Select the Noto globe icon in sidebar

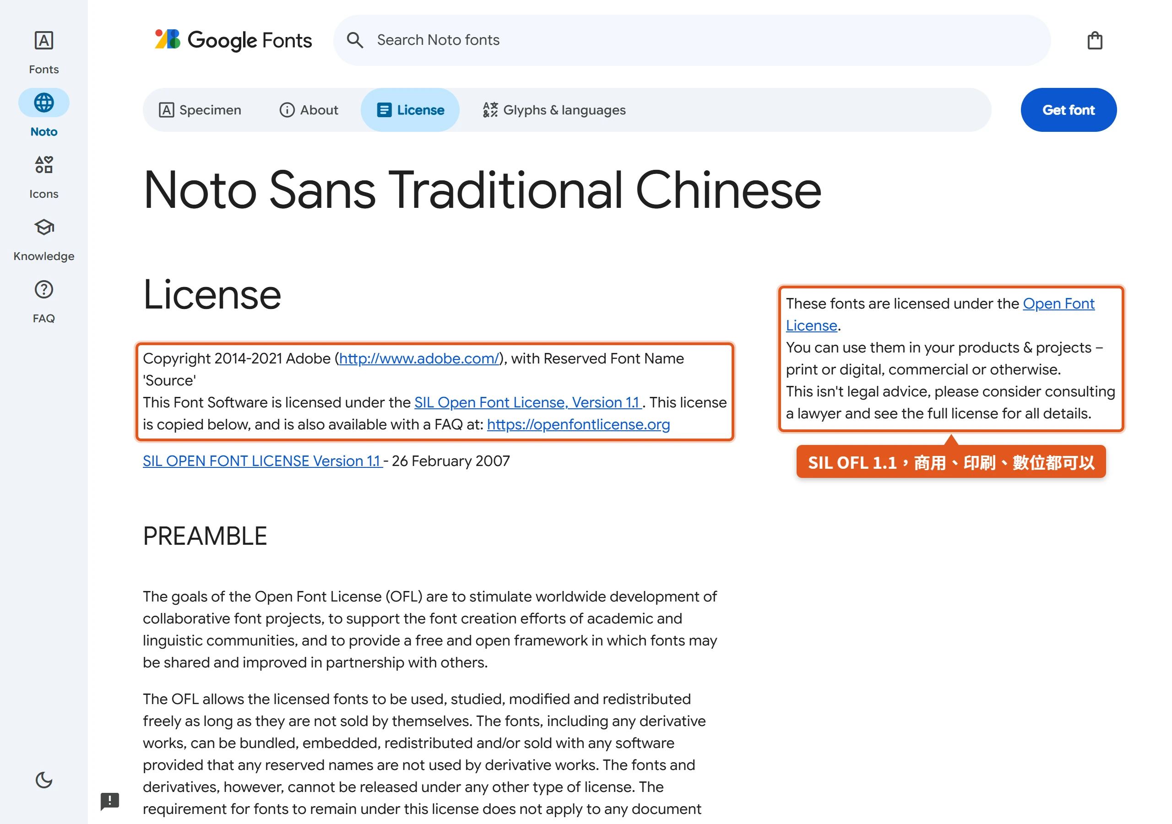click(44, 103)
